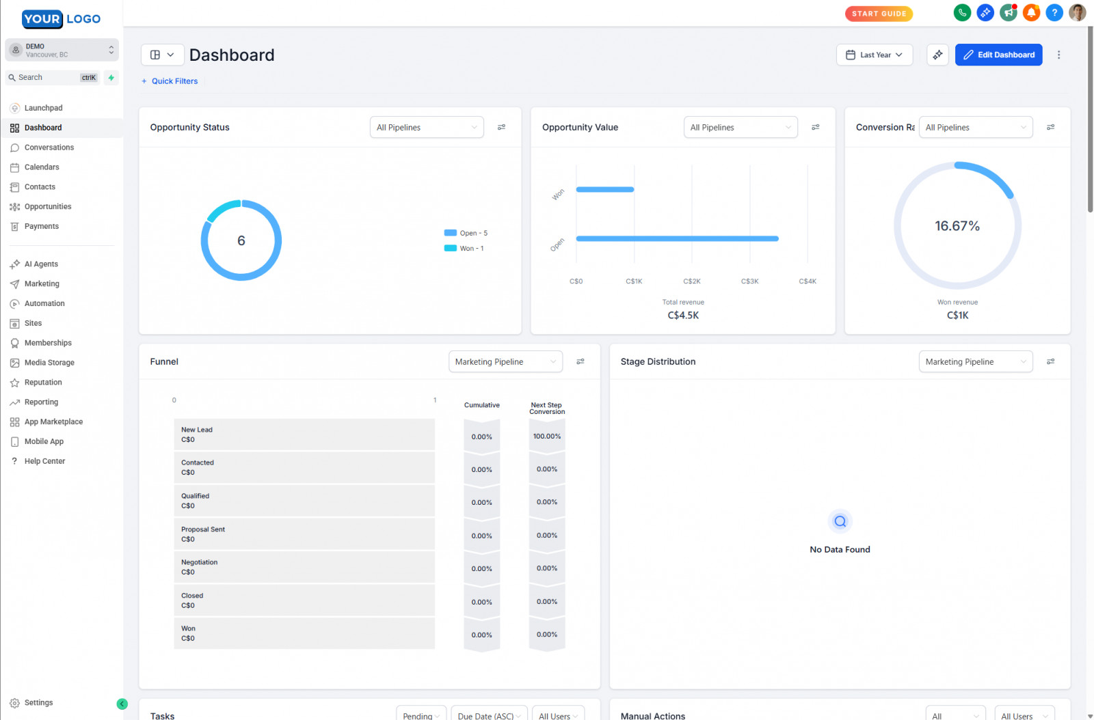Open Conversations from the sidebar
This screenshot has width=1094, height=720.
[x=49, y=148]
